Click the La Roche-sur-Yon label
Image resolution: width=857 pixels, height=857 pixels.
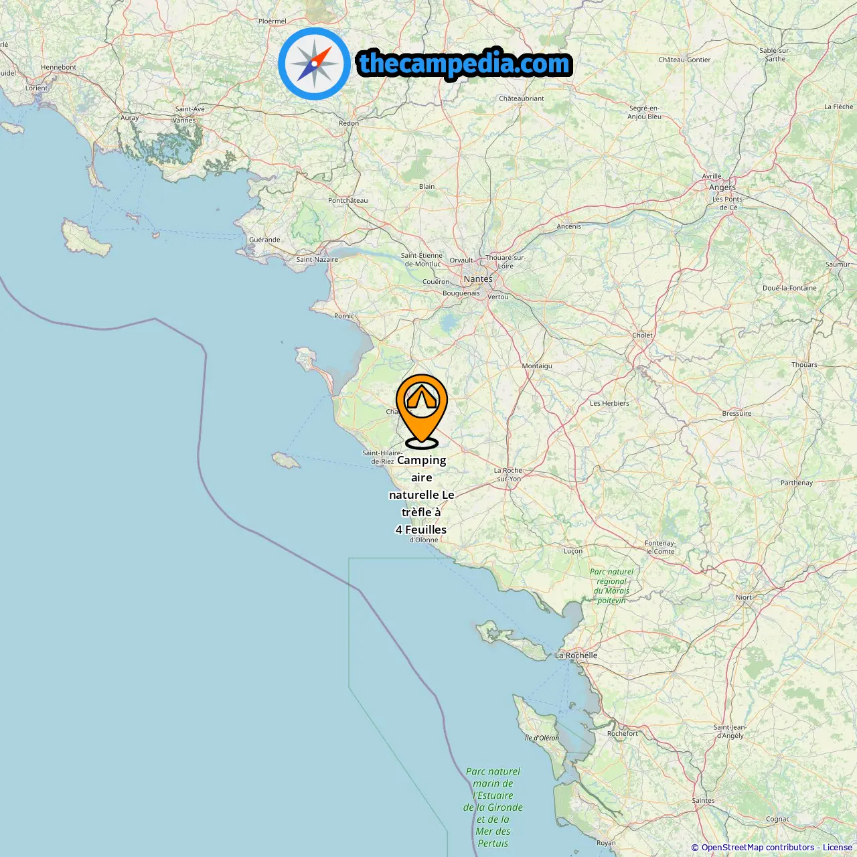pyautogui.click(x=509, y=475)
